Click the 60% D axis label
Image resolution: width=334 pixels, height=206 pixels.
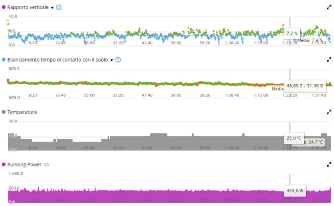(x=14, y=97)
